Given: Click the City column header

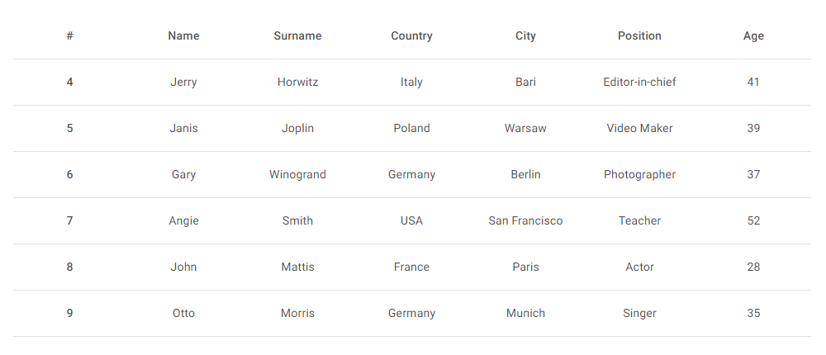Looking at the screenshot, I should [525, 35].
